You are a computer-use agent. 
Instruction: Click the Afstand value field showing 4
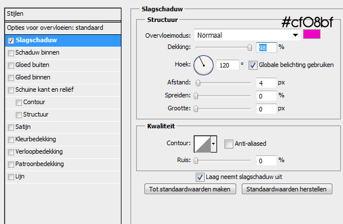266,83
